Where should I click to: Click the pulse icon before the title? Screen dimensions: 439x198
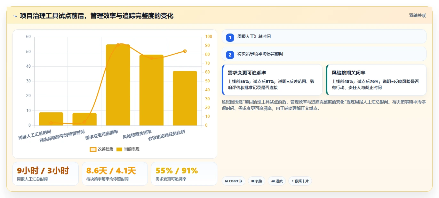[x=15, y=16]
